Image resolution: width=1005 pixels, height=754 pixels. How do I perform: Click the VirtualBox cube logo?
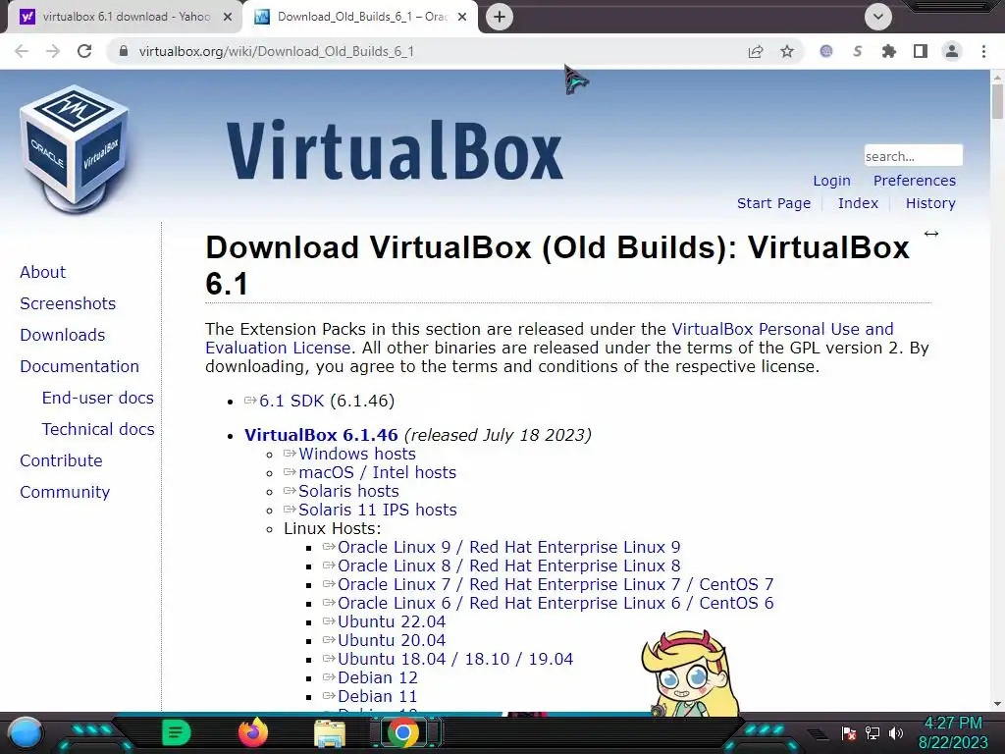point(75,149)
